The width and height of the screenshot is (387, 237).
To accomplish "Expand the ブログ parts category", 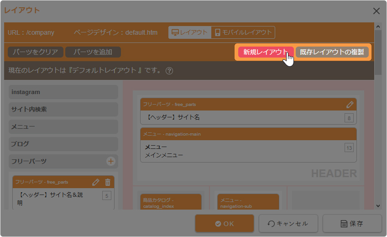I will coord(63,144).
